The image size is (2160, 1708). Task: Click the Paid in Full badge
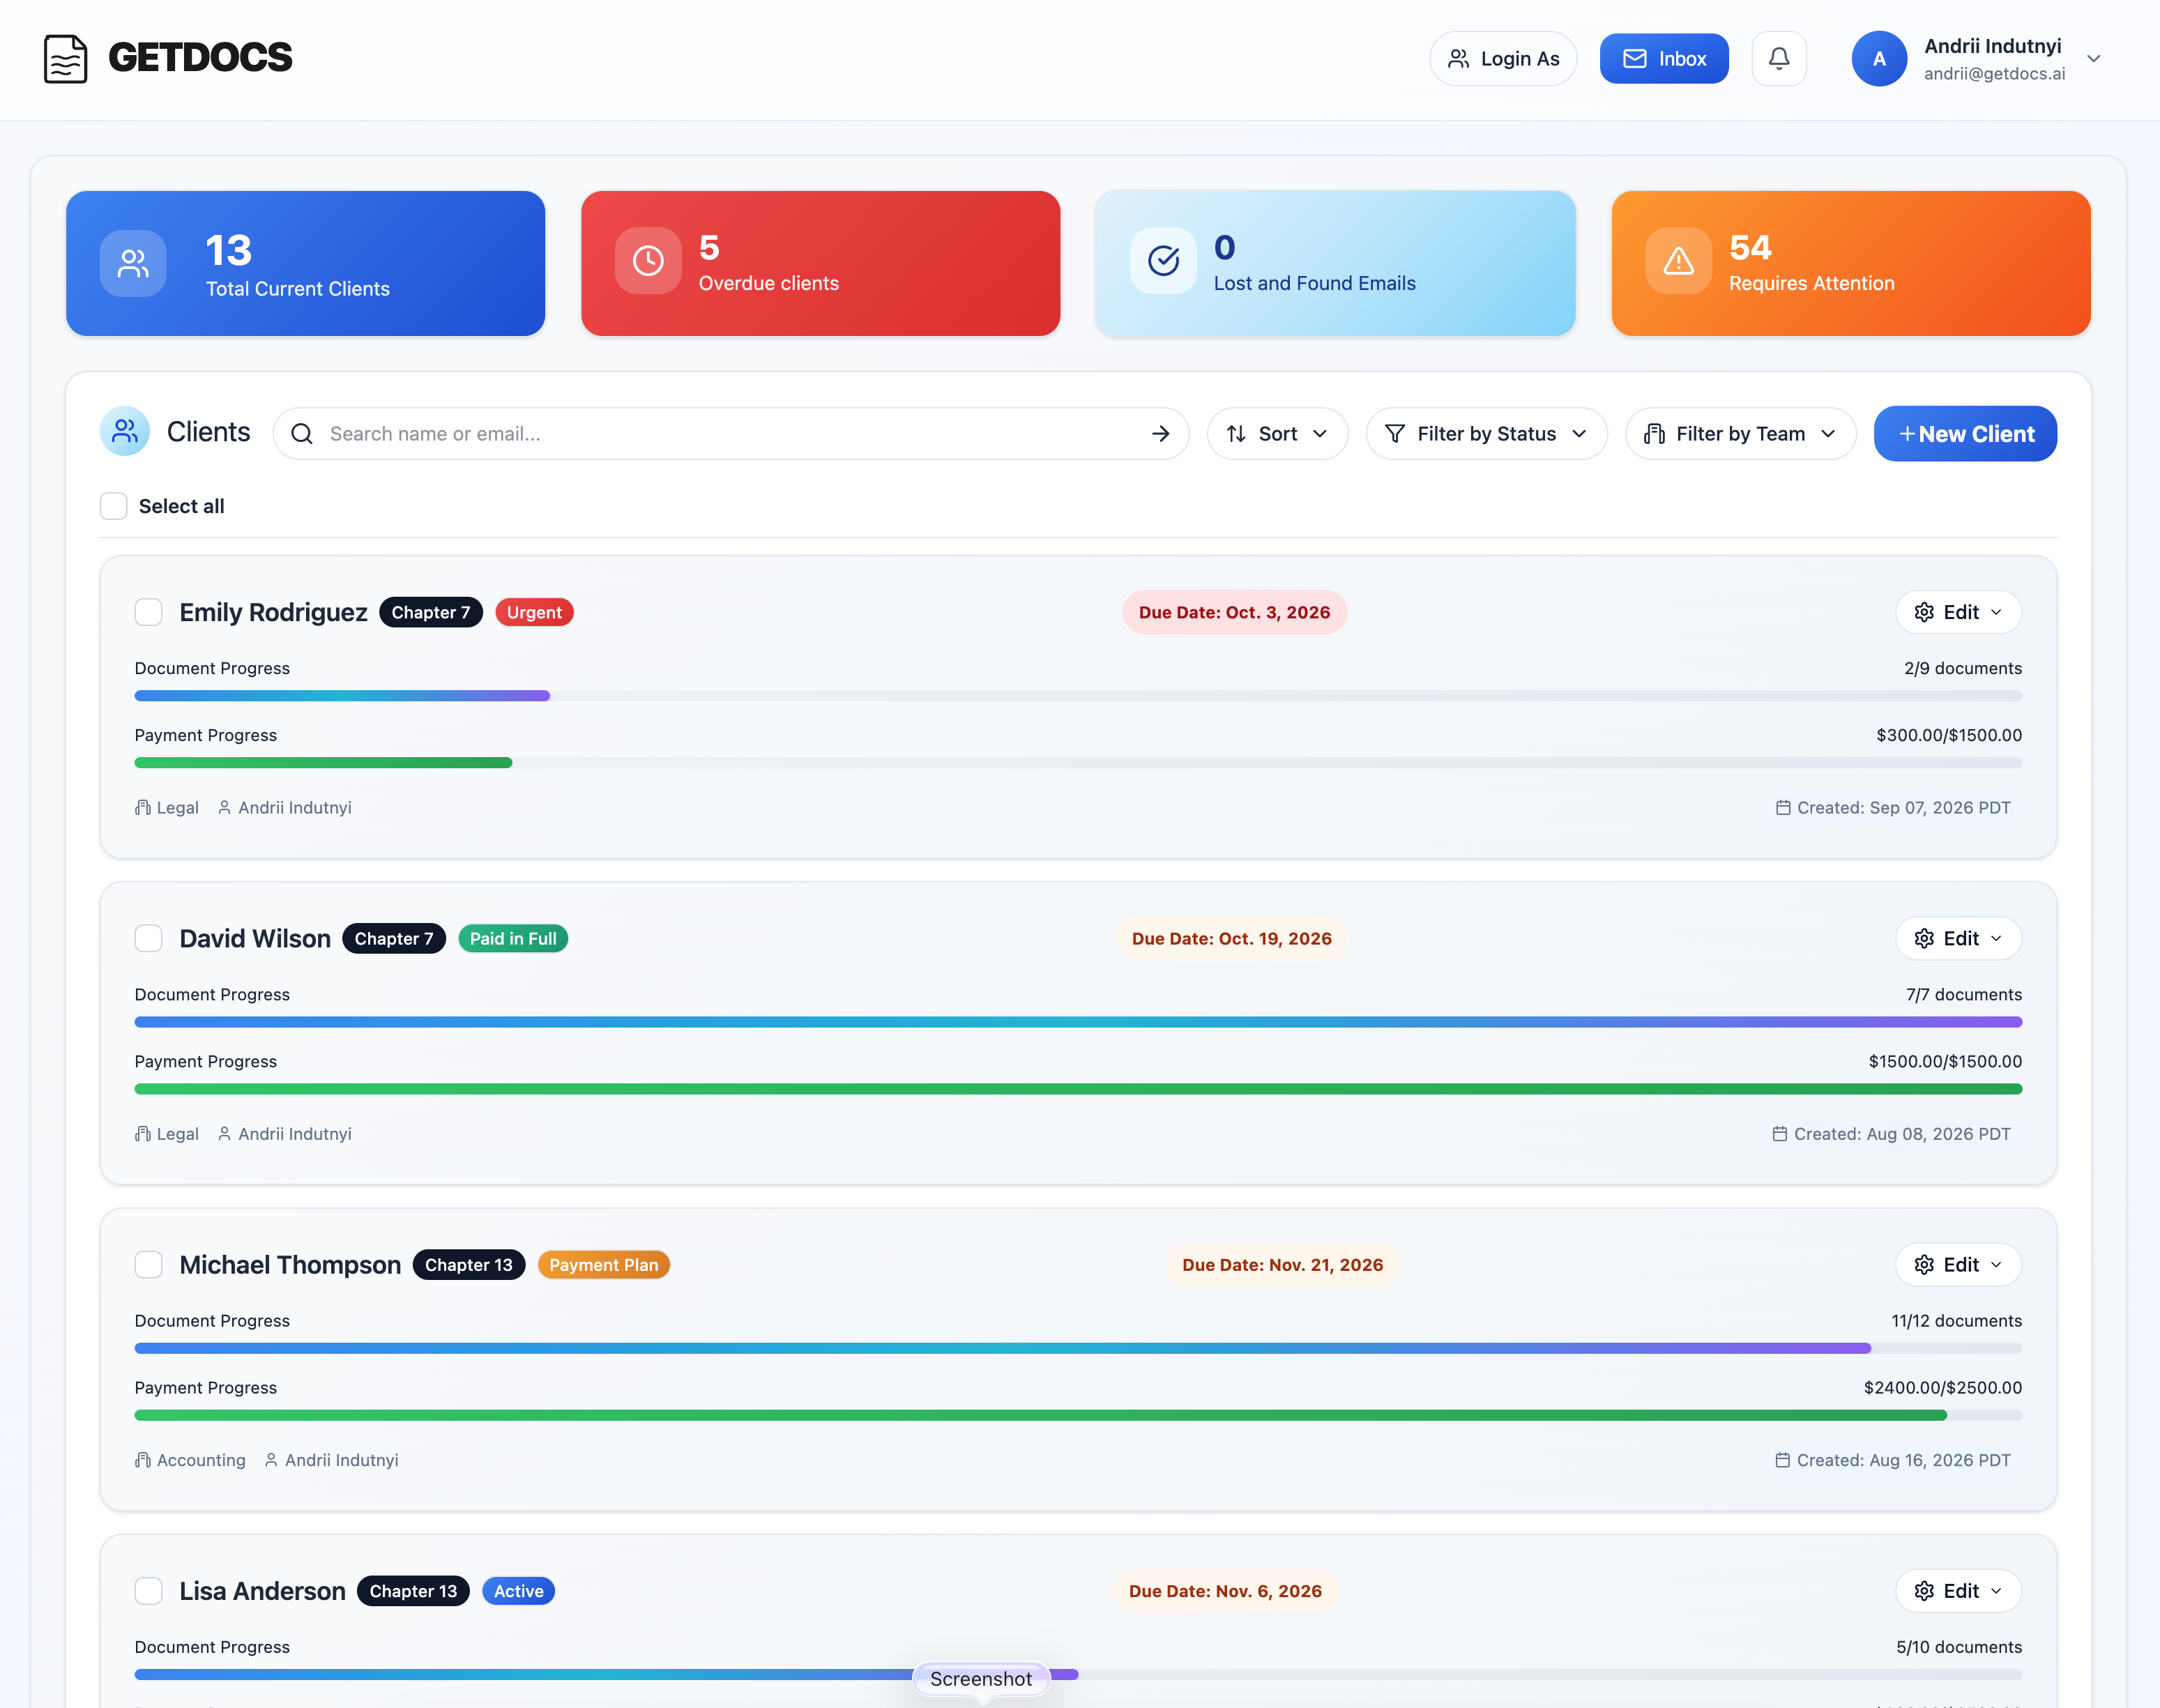[513, 938]
